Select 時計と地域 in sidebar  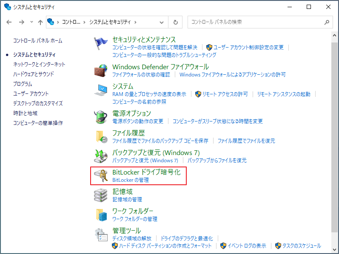coord(25,113)
